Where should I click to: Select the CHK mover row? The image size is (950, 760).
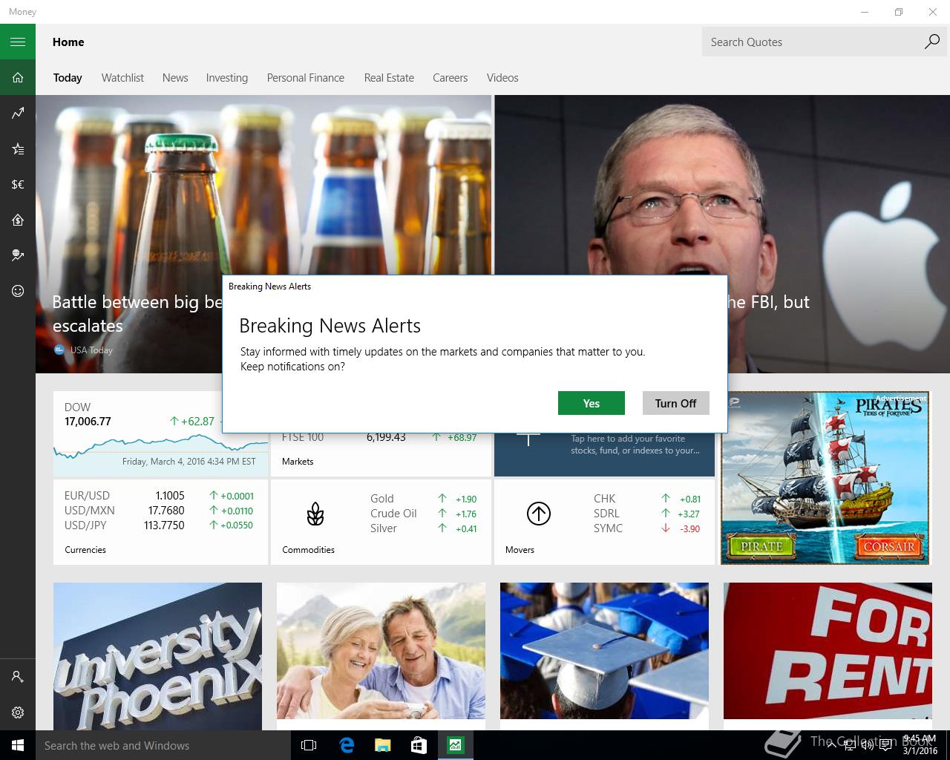647,499
